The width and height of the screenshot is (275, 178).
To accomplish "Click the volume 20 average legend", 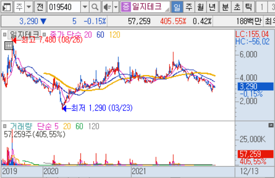I will [67, 126].
